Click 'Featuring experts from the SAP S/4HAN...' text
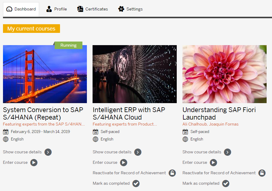This screenshot has height=191, width=272. [x=44, y=124]
